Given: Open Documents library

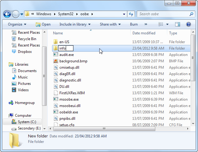Looking at the screenshot, I should point(24,71).
